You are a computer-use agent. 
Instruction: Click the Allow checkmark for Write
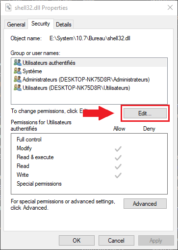[118, 175]
